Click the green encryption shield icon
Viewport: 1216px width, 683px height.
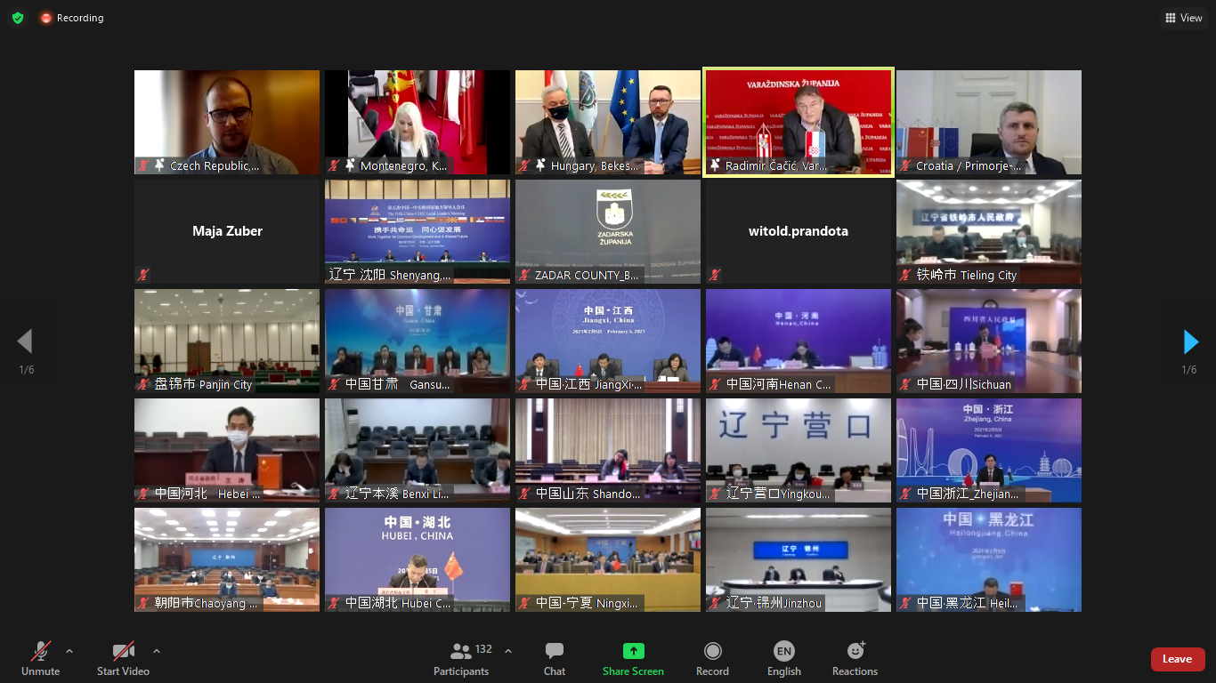(18, 18)
